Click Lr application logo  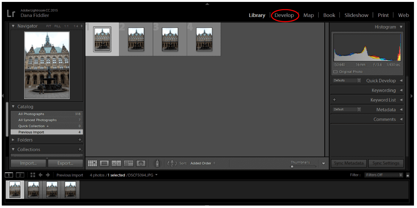pos(11,14)
